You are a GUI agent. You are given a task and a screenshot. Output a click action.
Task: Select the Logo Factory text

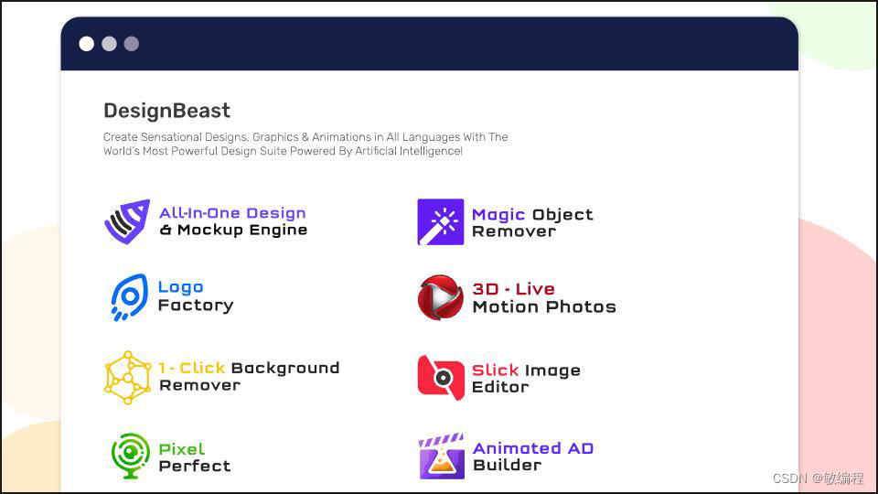(x=196, y=296)
